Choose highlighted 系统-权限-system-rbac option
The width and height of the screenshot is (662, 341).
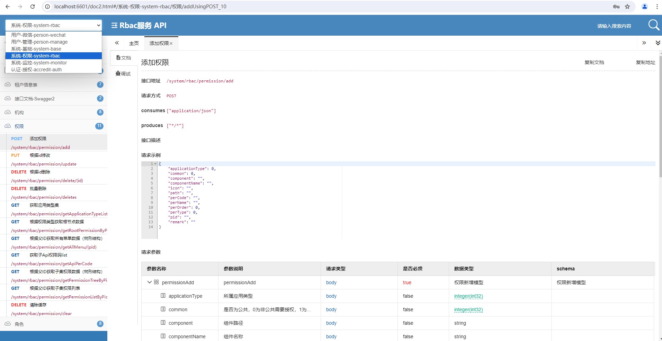(54, 56)
